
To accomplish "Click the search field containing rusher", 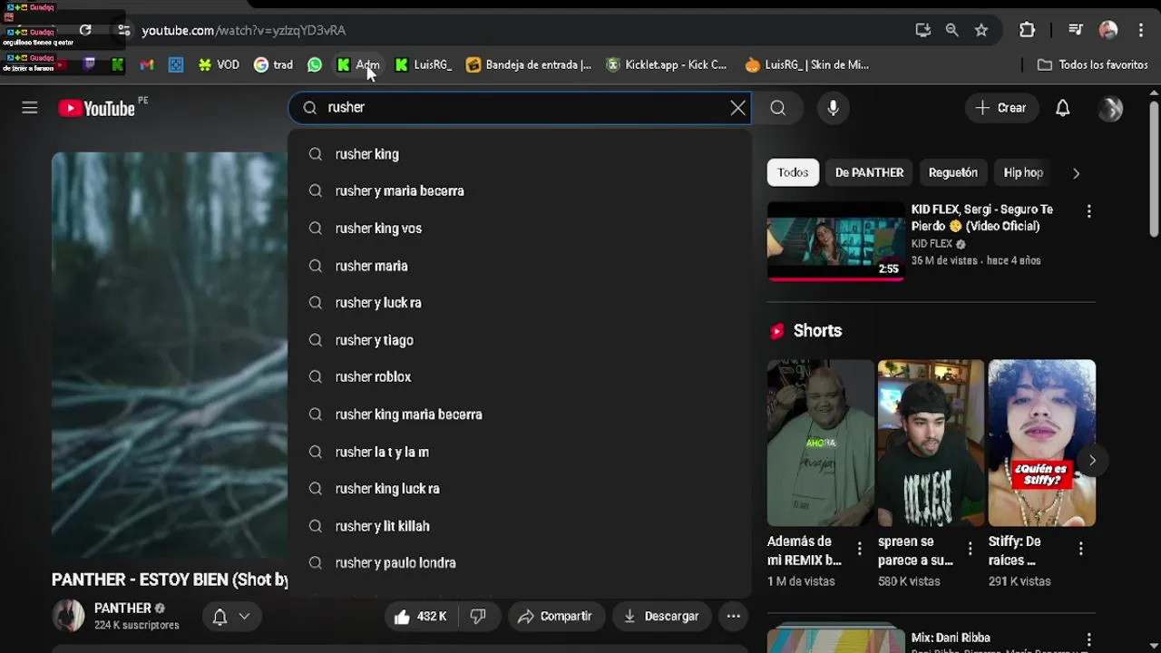I will (x=519, y=107).
